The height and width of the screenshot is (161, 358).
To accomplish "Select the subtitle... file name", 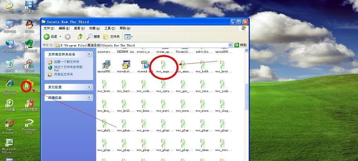I will click(x=204, y=52).
